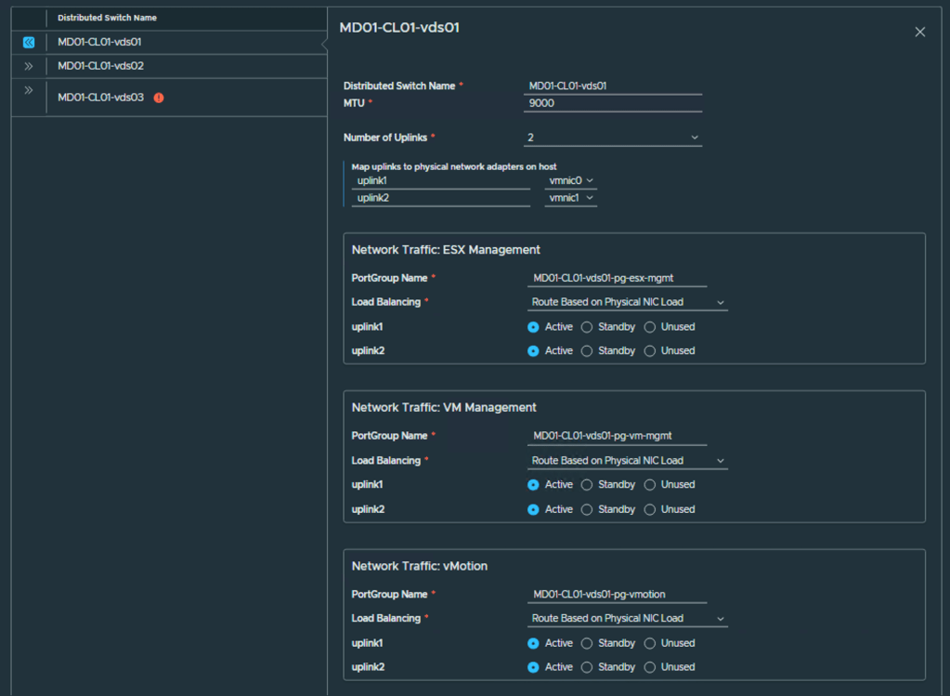Set uplink1 to Unused in VM Management
The width and height of the screenshot is (950, 696).
click(x=649, y=484)
